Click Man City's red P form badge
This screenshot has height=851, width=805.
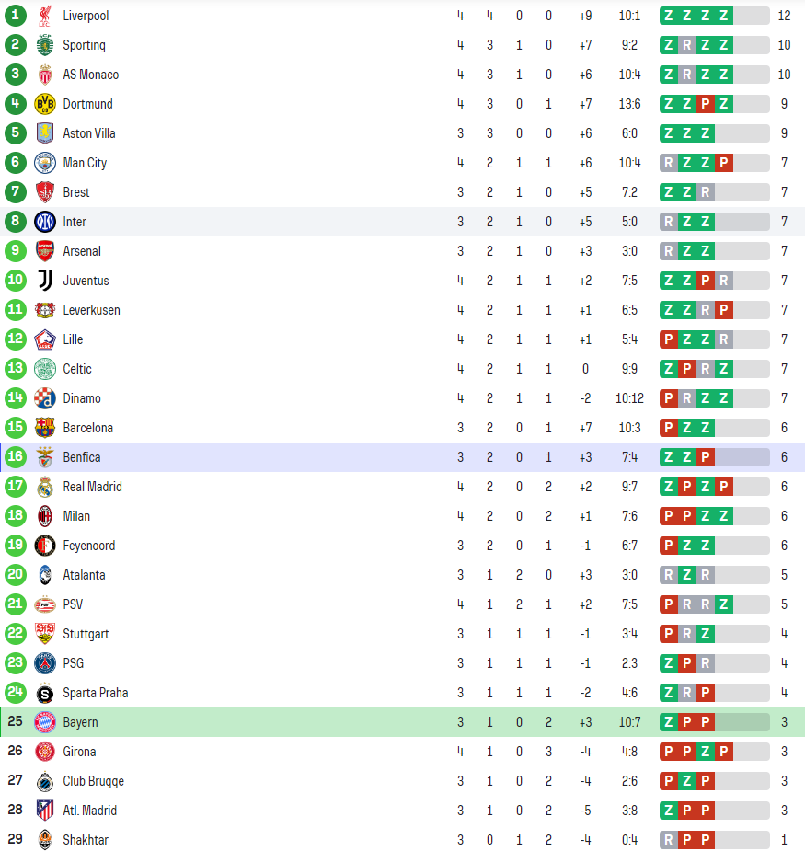point(724,163)
